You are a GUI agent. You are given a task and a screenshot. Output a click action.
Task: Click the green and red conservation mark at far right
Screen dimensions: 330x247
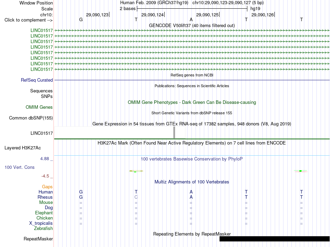[x=301, y=171]
